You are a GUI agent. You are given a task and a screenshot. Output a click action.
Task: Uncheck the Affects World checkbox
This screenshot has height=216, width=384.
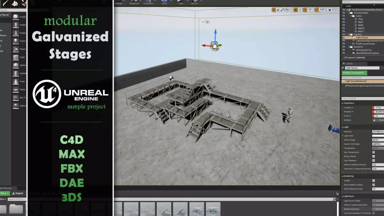point(373,156)
